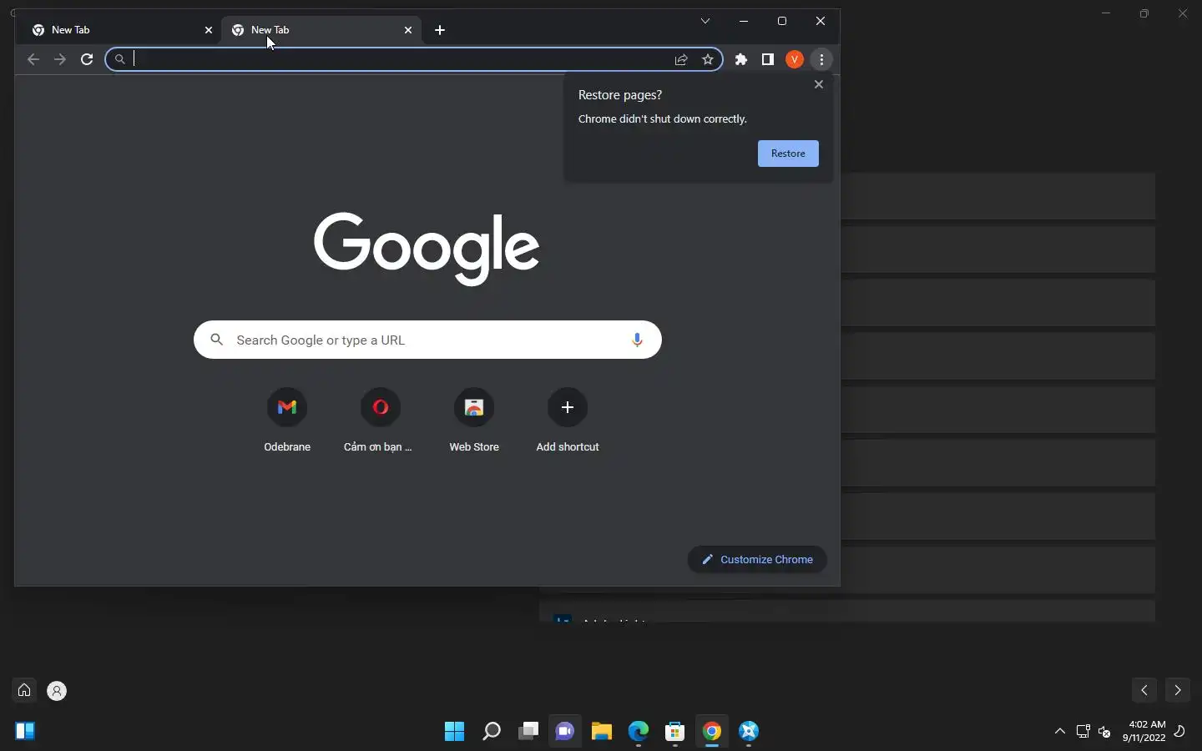Screen dimensions: 1202x751
Task: Open a new tab with the plus button
Action: [440, 30]
